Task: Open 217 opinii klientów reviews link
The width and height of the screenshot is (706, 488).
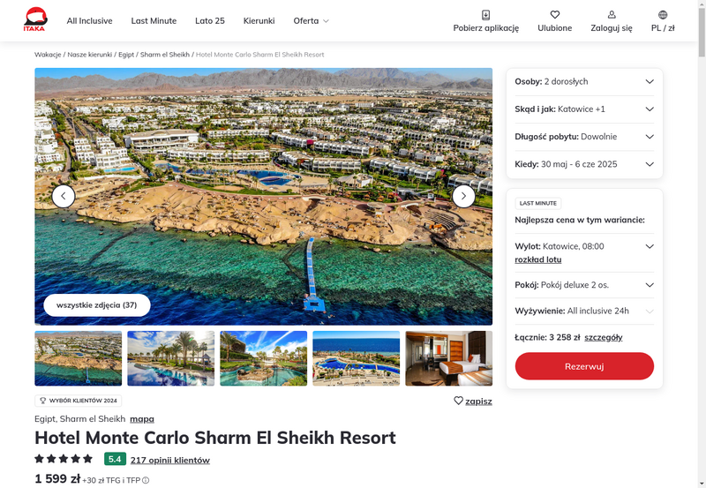Action: (170, 460)
